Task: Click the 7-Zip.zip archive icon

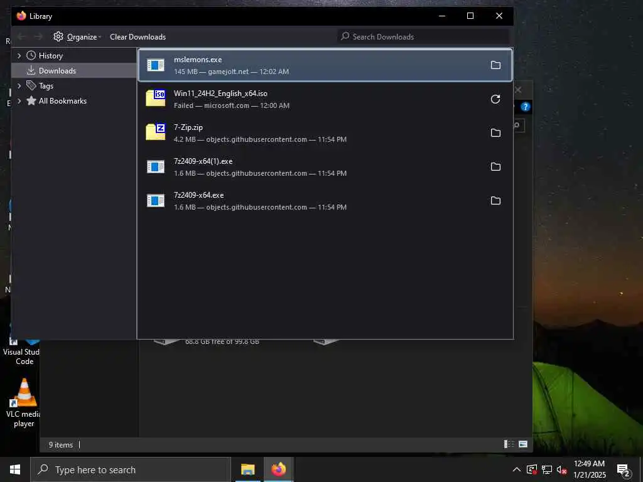Action: click(x=156, y=132)
